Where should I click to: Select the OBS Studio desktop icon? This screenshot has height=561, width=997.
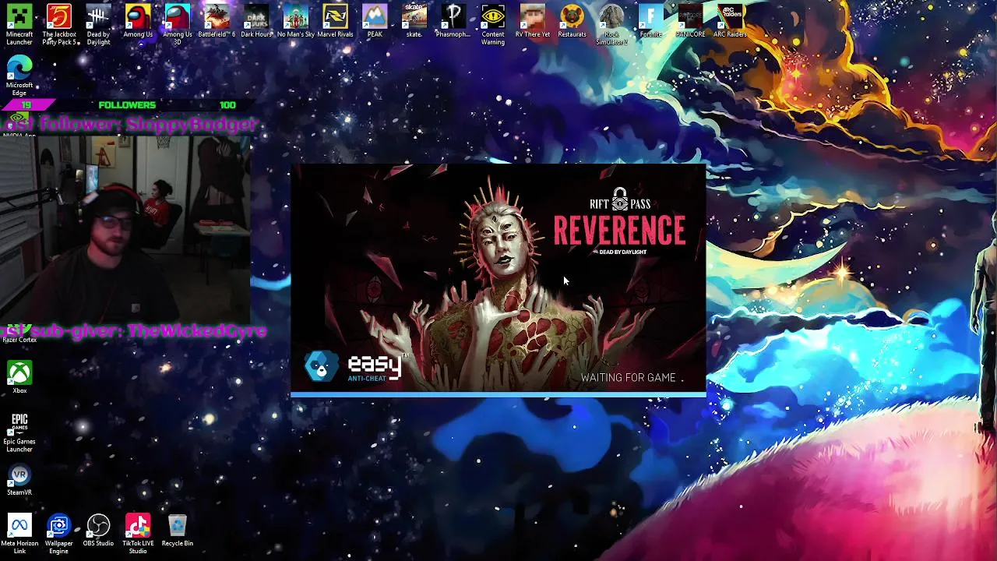pyautogui.click(x=98, y=531)
